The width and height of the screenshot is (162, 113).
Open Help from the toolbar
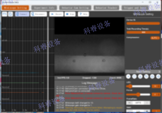(x=83, y=14)
